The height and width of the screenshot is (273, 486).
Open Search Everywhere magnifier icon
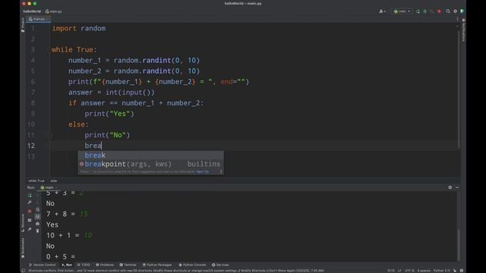tap(448, 11)
